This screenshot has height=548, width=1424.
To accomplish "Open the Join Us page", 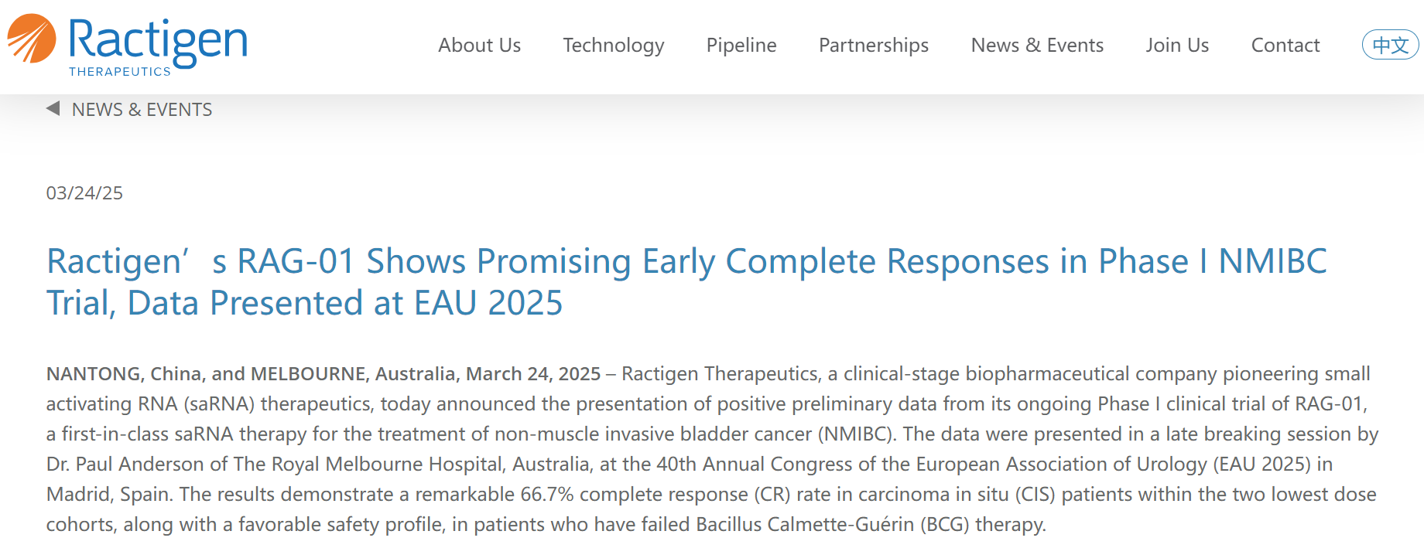I will pyautogui.click(x=1177, y=46).
